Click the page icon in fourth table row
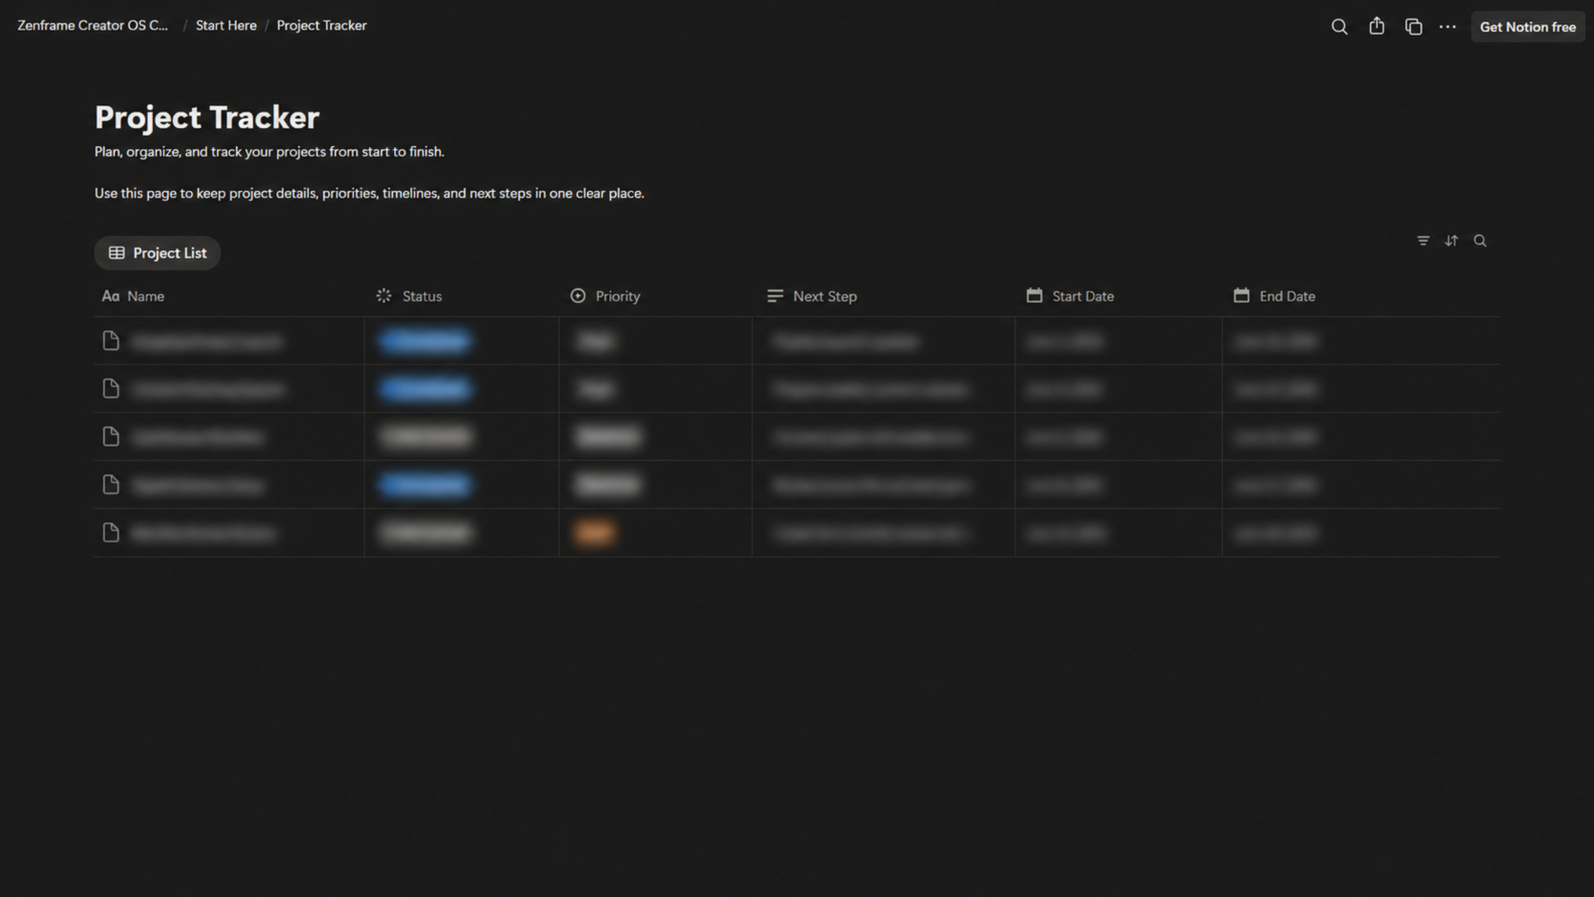Image resolution: width=1594 pixels, height=897 pixels. (x=111, y=485)
